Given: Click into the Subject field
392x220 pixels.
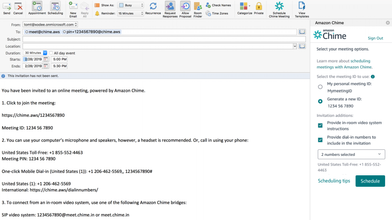Looking at the screenshot, I should (164, 39).
